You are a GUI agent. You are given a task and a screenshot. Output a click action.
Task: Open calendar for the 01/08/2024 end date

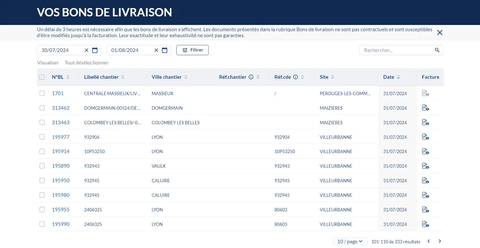coord(165,50)
